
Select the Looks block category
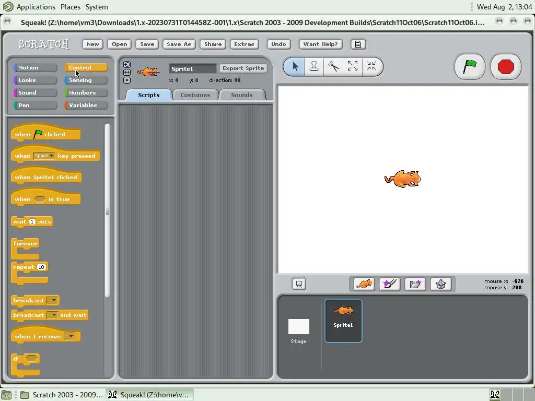click(x=35, y=80)
